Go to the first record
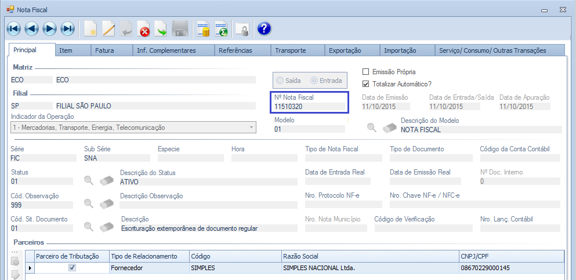This screenshot has height=280, width=576. (13, 28)
